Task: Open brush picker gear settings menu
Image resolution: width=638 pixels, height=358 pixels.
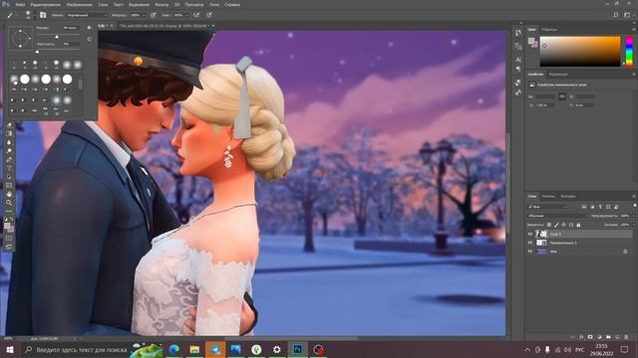Action: 89,28
